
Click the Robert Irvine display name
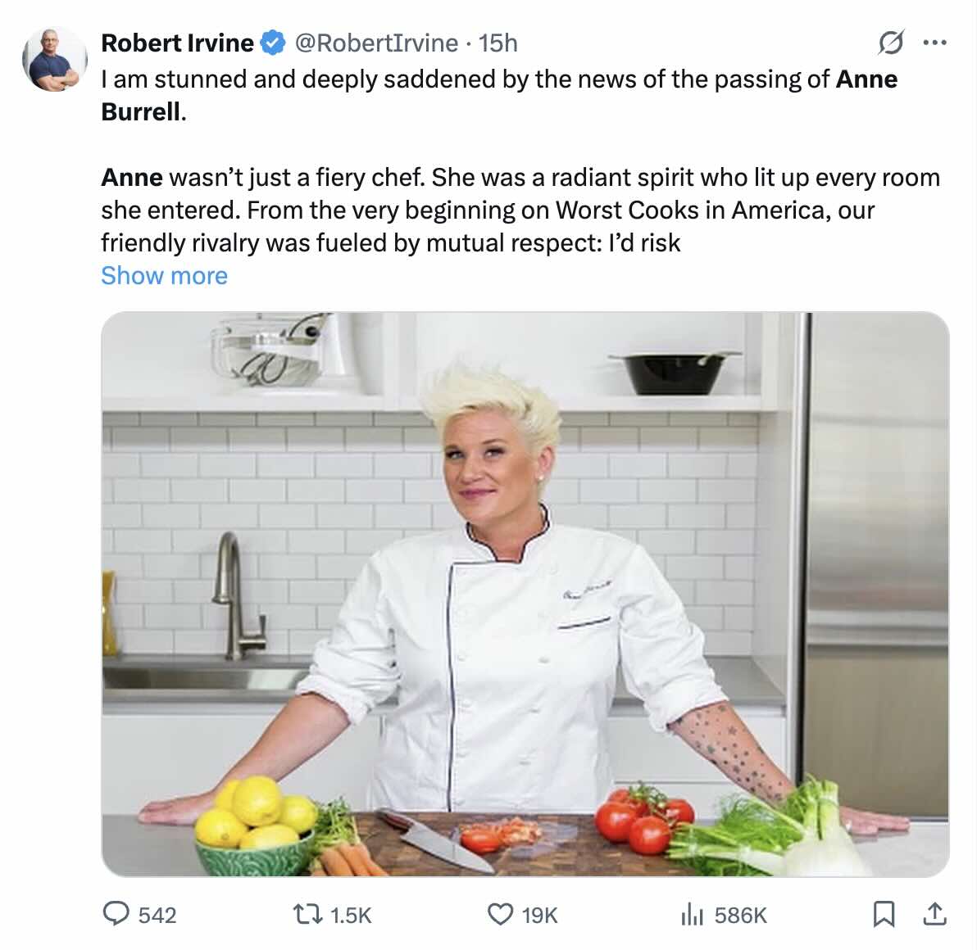178,43
